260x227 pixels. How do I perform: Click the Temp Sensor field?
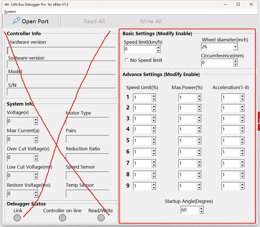pos(87,194)
